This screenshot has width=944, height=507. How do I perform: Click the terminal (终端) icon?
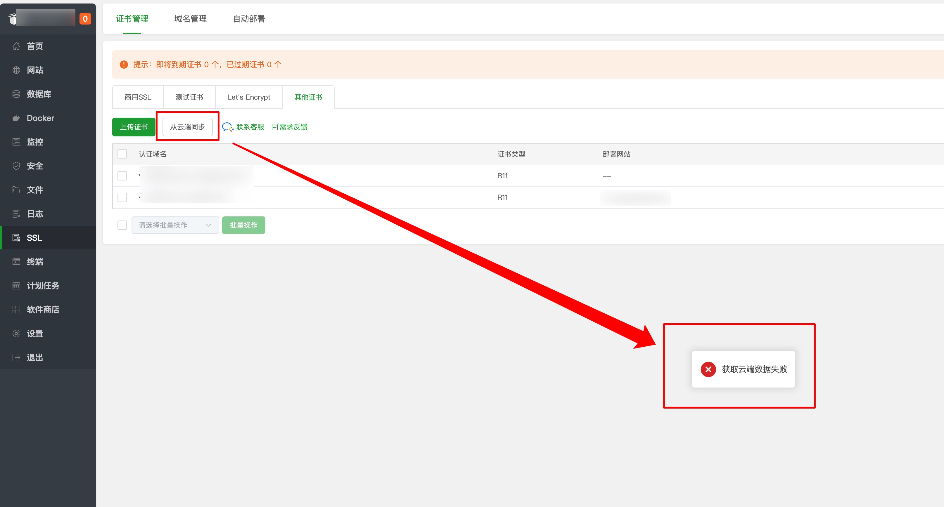pyautogui.click(x=16, y=261)
